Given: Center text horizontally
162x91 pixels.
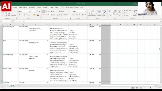Looking at the screenshot, I should 46,15.
